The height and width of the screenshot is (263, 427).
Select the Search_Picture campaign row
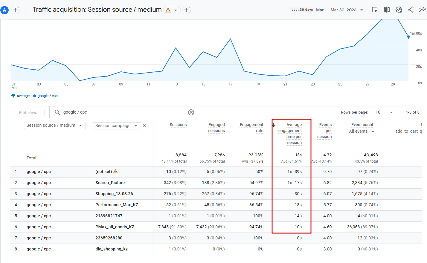tap(110, 183)
